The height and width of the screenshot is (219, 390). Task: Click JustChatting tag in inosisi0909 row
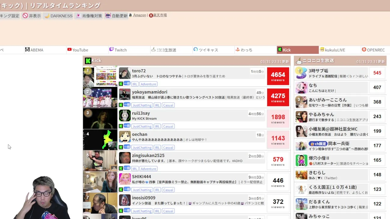pos(142,211)
